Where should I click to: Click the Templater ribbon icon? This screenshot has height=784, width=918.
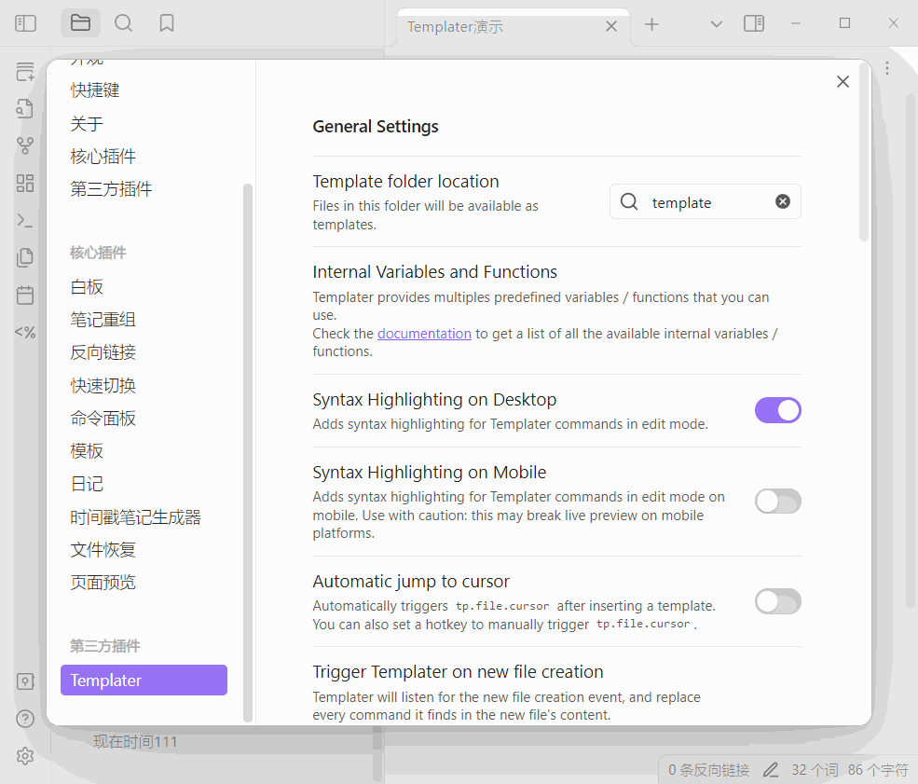pyautogui.click(x=25, y=332)
